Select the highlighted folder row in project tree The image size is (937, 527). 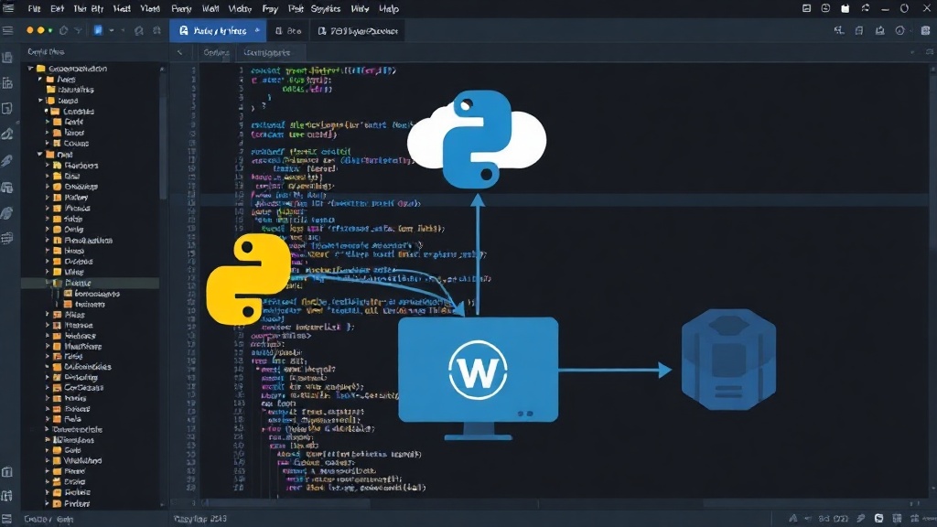point(90,283)
